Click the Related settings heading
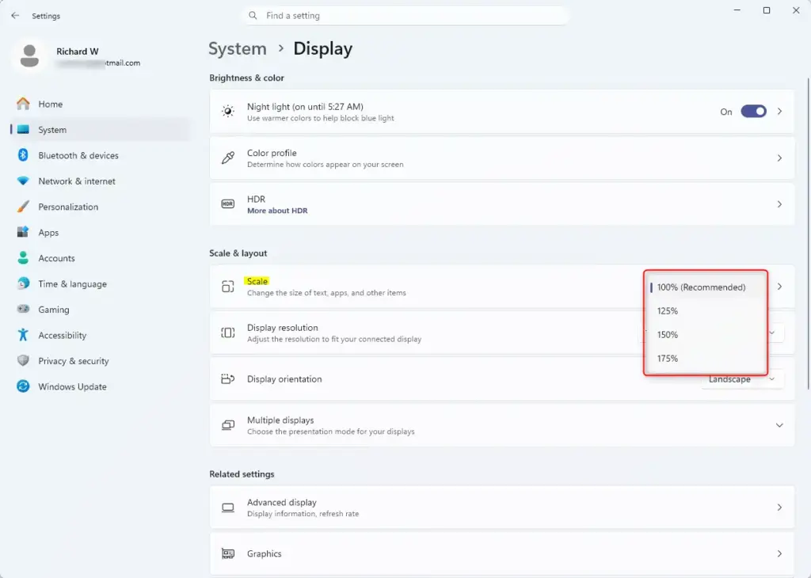 [242, 474]
